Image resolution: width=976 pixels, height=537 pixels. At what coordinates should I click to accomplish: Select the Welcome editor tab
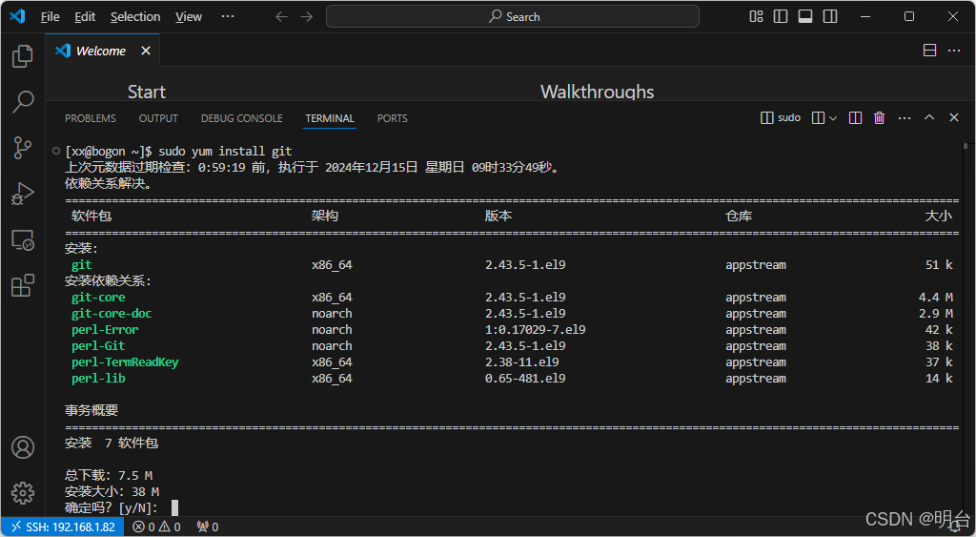tap(103, 51)
